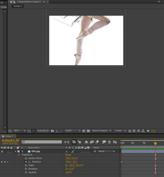
Task: Click the current time indicator in timeline
Action: click(155, 143)
